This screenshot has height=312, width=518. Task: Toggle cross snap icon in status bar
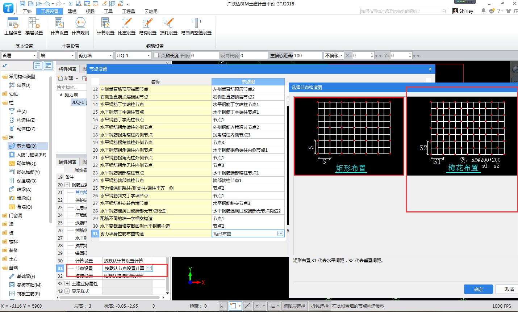point(247,306)
